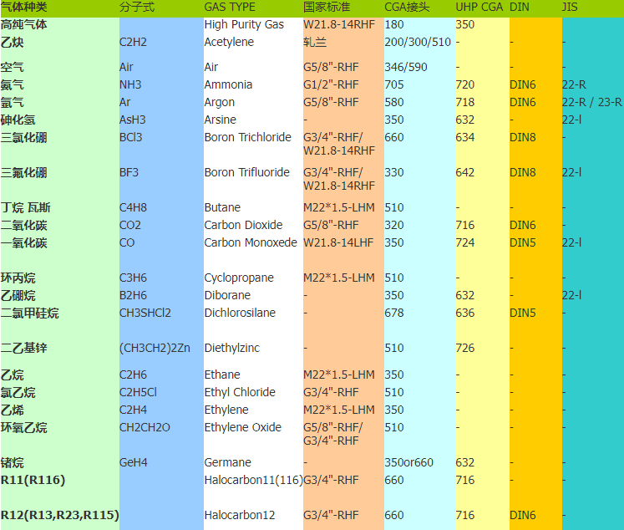Click the '国家标准' column header
Viewport: 624px width, 530px height.
pyautogui.click(x=327, y=8)
